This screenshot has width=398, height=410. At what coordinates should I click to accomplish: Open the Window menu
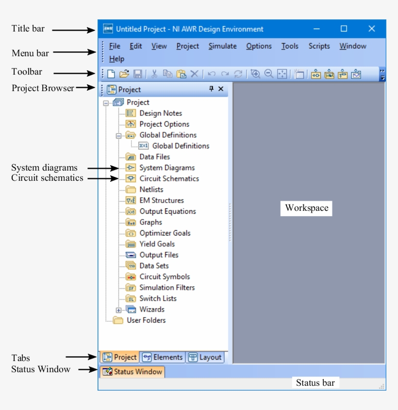coord(353,46)
